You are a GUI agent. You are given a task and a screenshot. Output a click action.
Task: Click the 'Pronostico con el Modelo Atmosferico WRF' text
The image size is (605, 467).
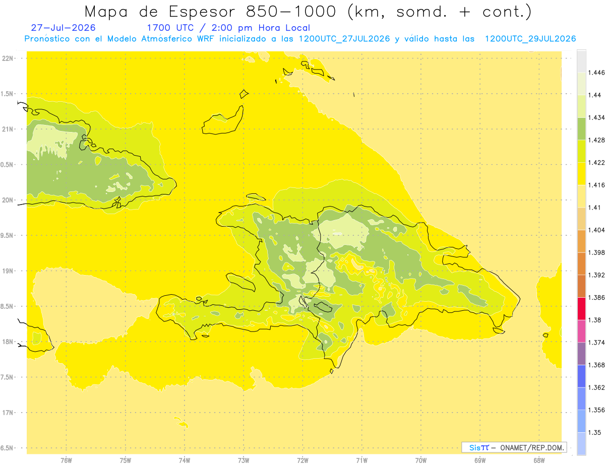coord(120,39)
